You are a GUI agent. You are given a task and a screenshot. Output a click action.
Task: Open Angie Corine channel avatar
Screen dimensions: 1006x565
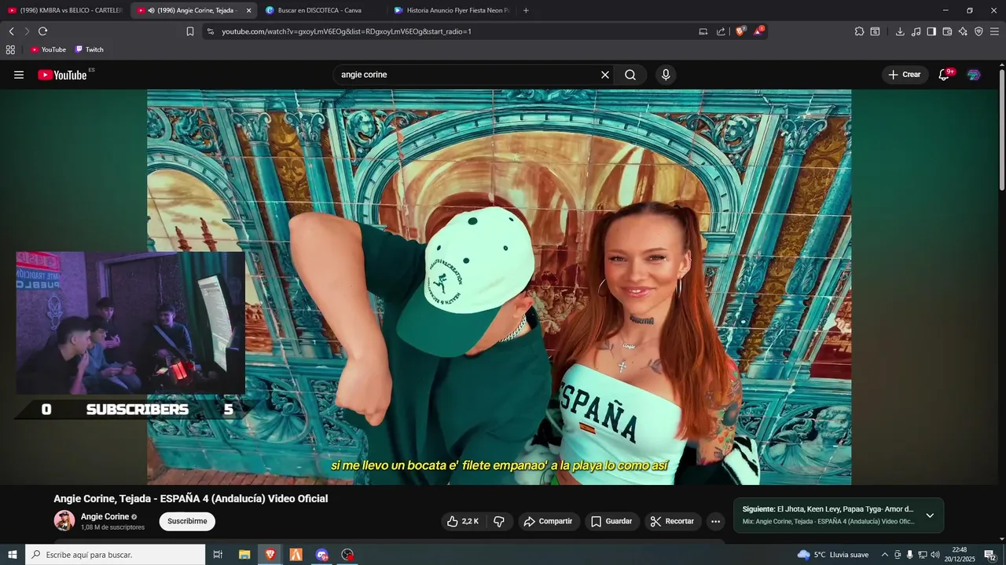coord(64,520)
